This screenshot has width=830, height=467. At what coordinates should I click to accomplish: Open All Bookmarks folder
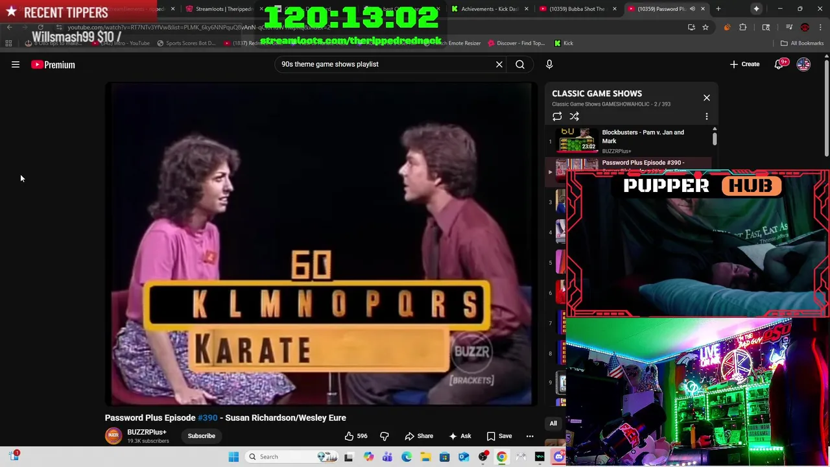point(802,43)
